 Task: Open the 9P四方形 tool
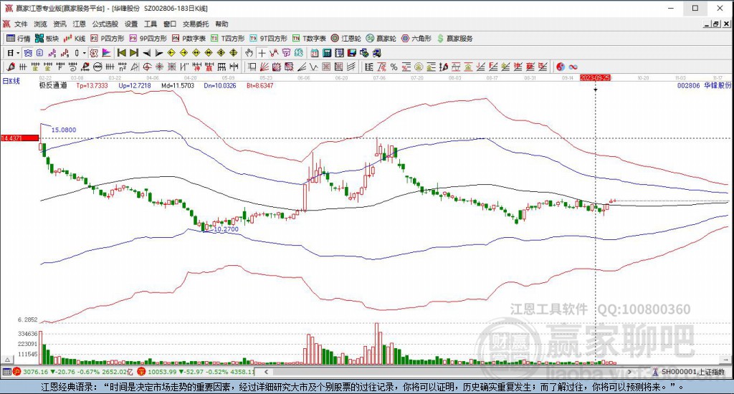pos(148,39)
